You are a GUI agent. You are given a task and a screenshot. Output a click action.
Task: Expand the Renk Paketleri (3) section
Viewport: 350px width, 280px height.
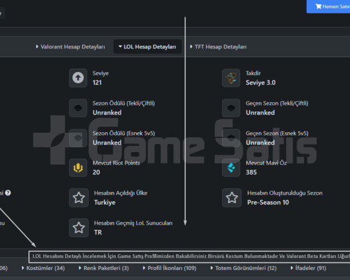pyautogui.click(x=104, y=268)
